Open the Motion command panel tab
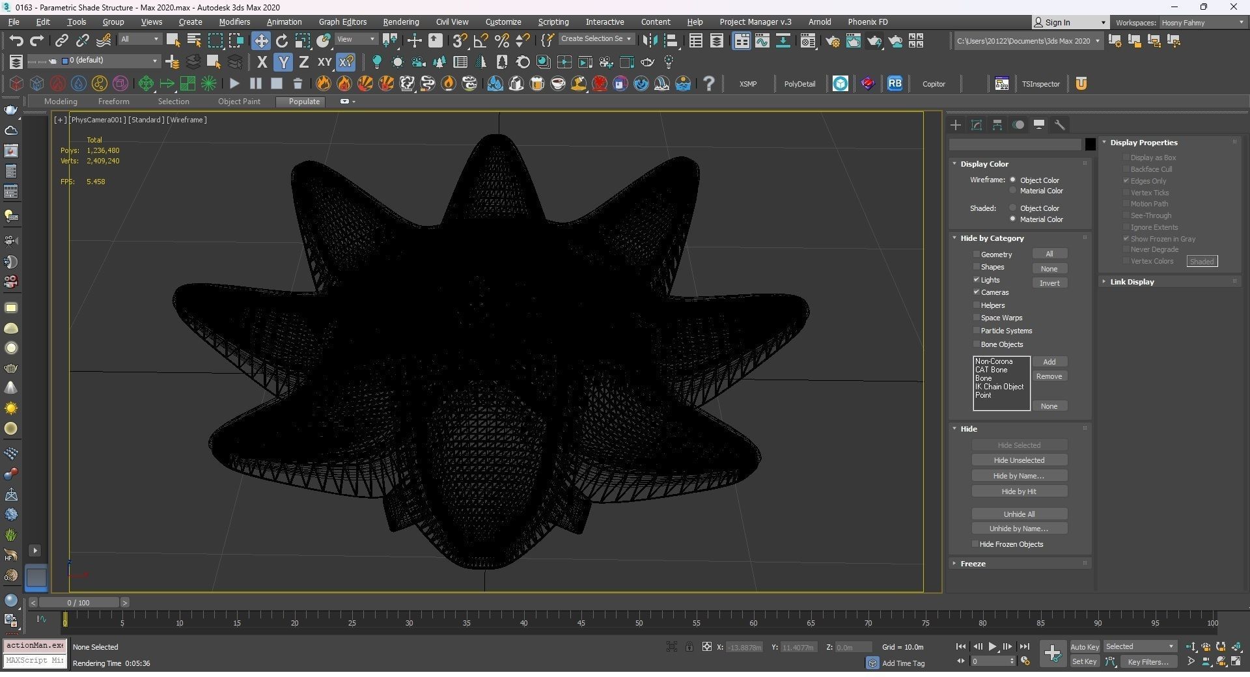 coord(1018,125)
